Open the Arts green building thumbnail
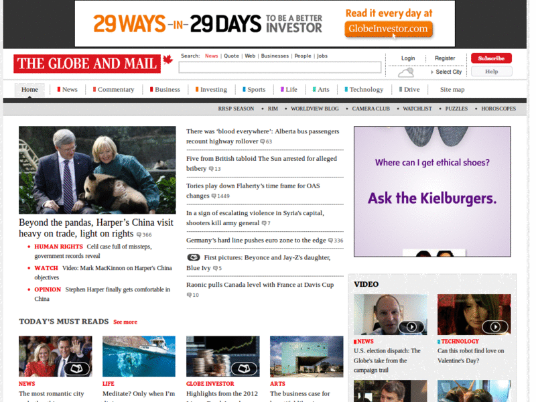Screen dimensions: 536x402 point(307,356)
